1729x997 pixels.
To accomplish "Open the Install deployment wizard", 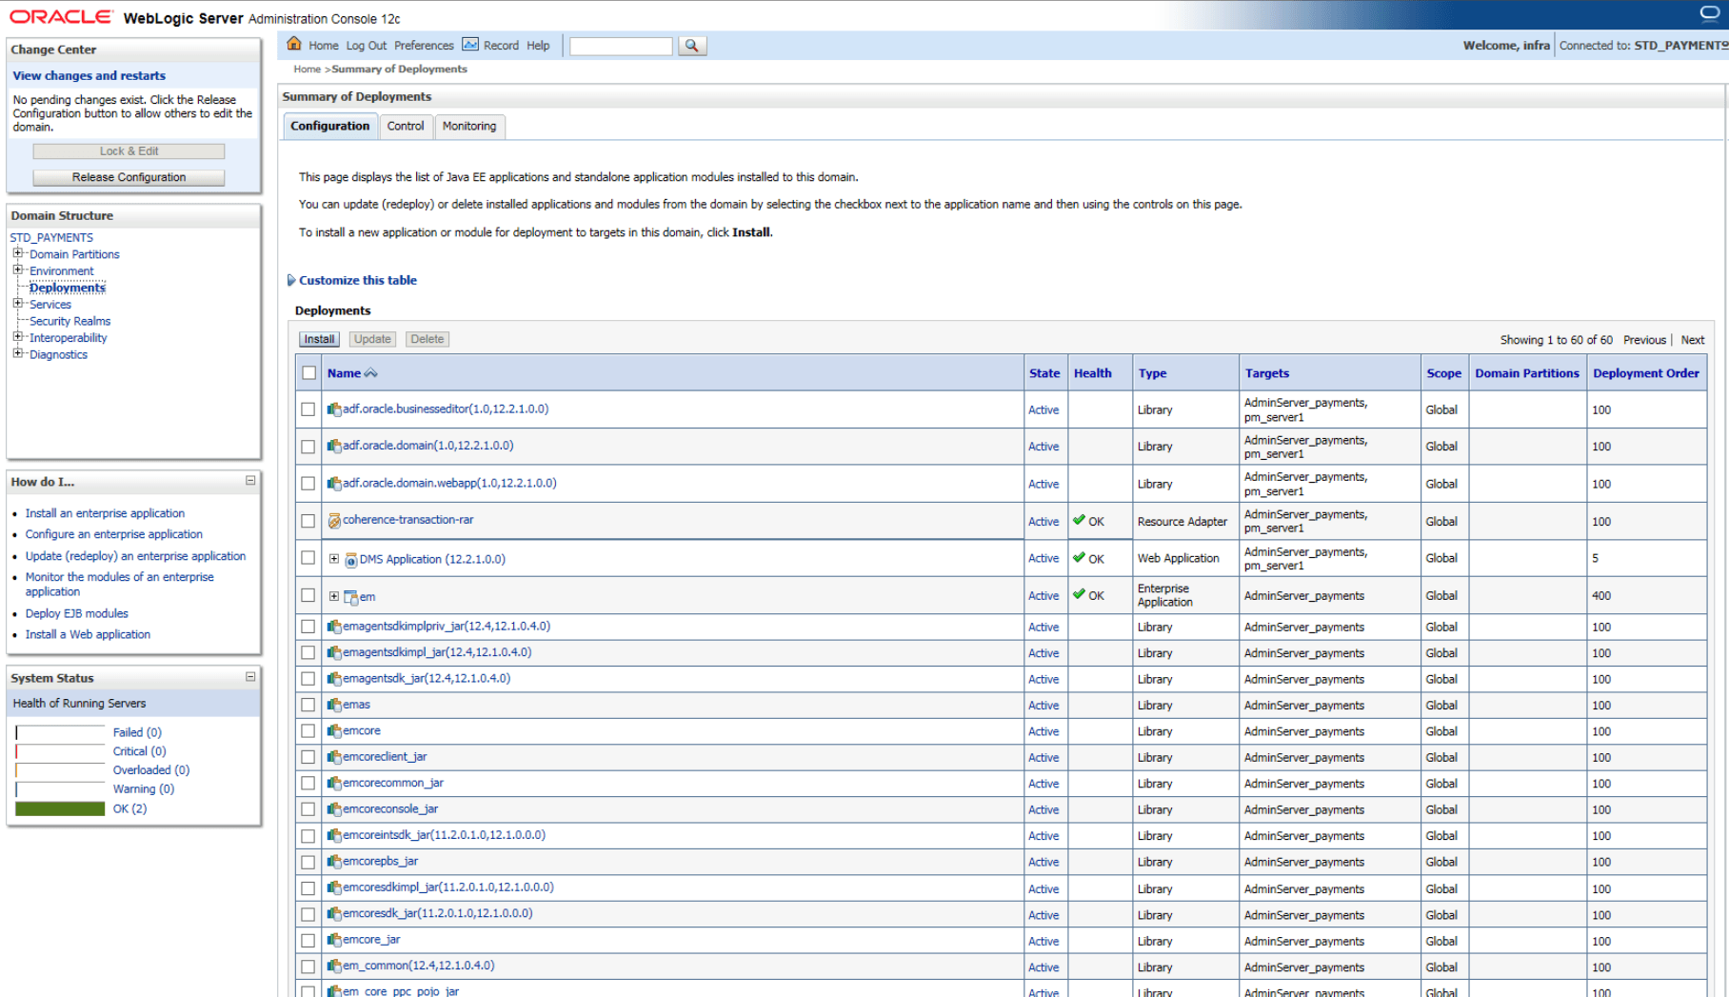I will 318,339.
